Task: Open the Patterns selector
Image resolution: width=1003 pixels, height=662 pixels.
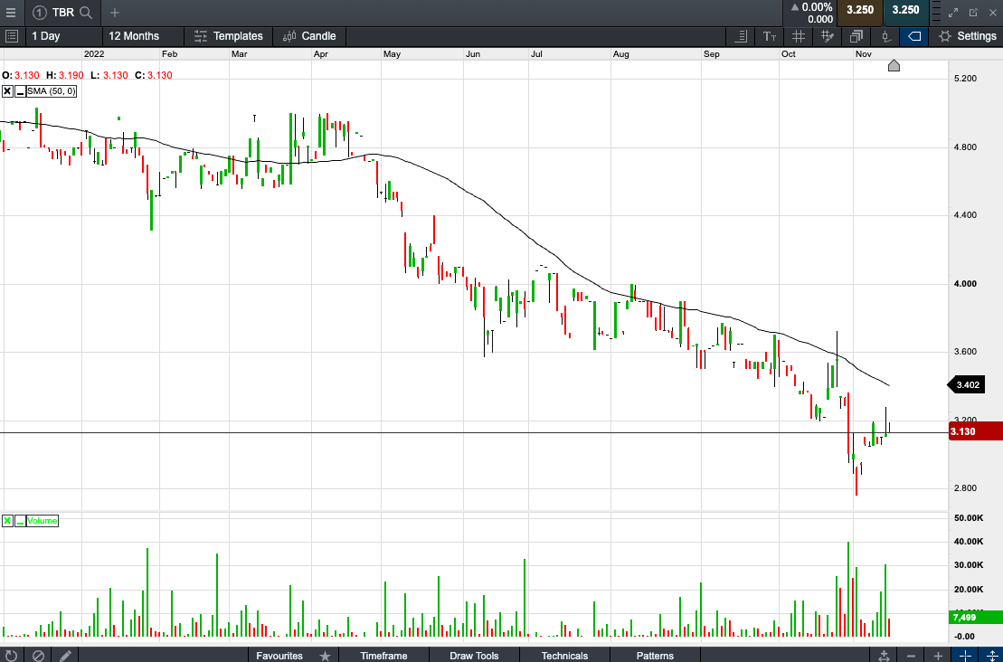Action: (x=655, y=656)
